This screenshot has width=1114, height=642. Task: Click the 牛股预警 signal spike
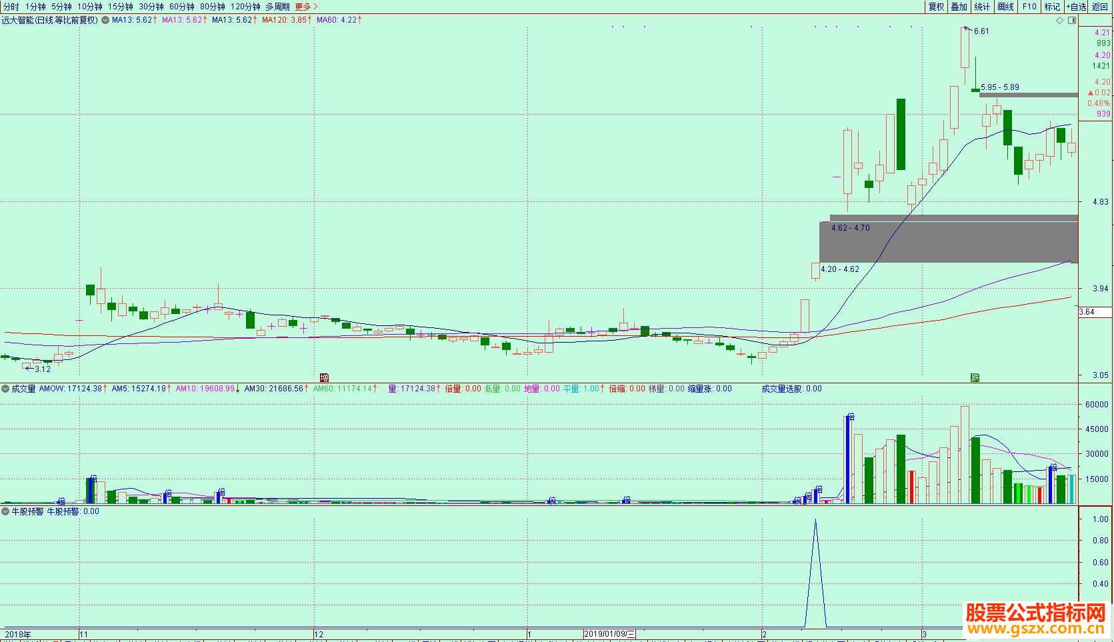click(815, 573)
